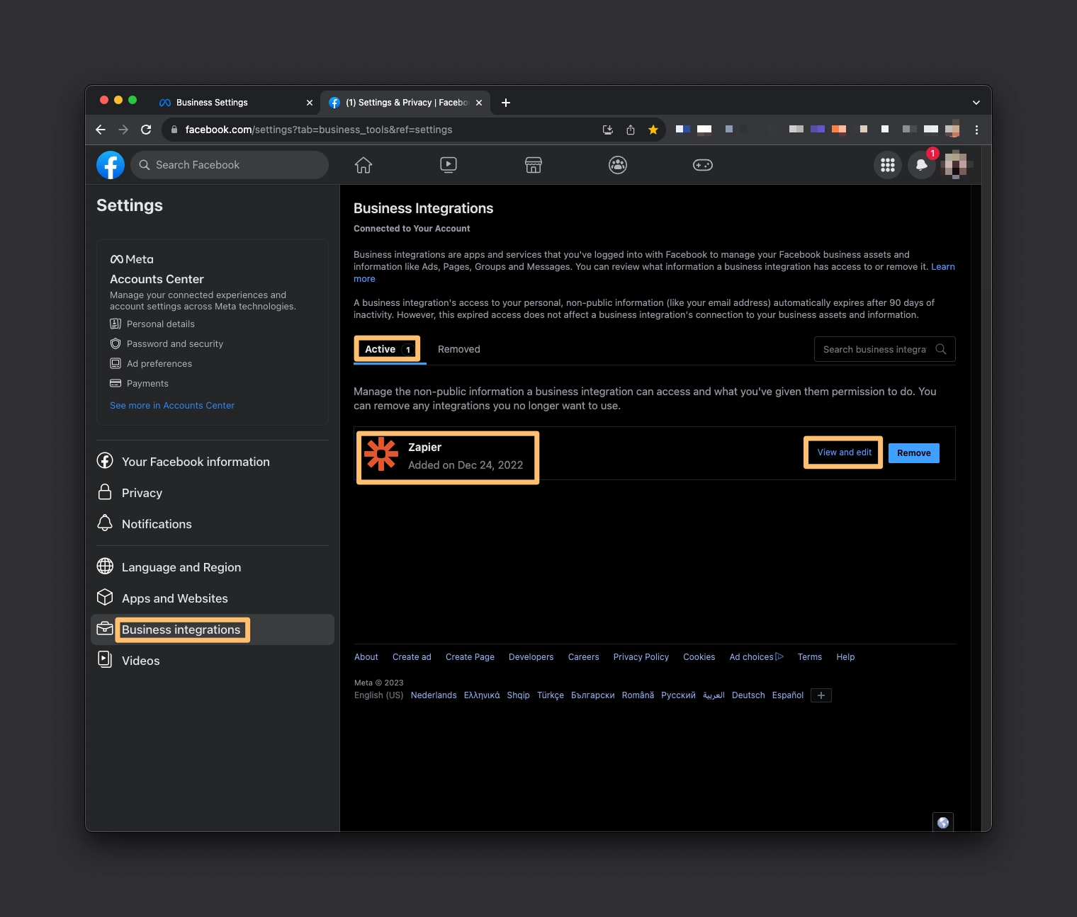The image size is (1077, 917).
Task: Open the About footer link
Action: click(366, 657)
